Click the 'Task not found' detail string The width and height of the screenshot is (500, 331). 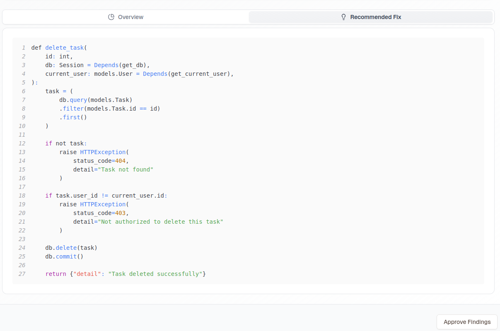pos(126,169)
